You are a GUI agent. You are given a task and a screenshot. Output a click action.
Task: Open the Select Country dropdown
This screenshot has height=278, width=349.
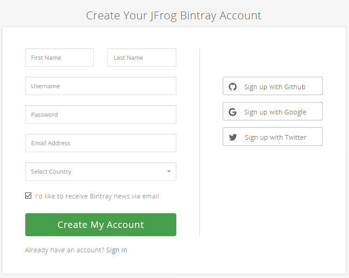(101, 171)
